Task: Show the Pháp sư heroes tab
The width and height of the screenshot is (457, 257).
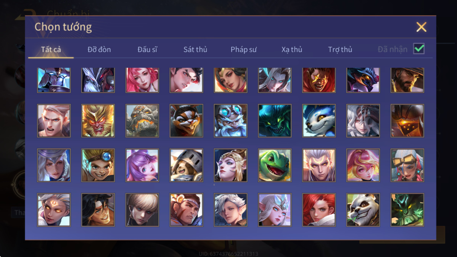Action: point(243,50)
